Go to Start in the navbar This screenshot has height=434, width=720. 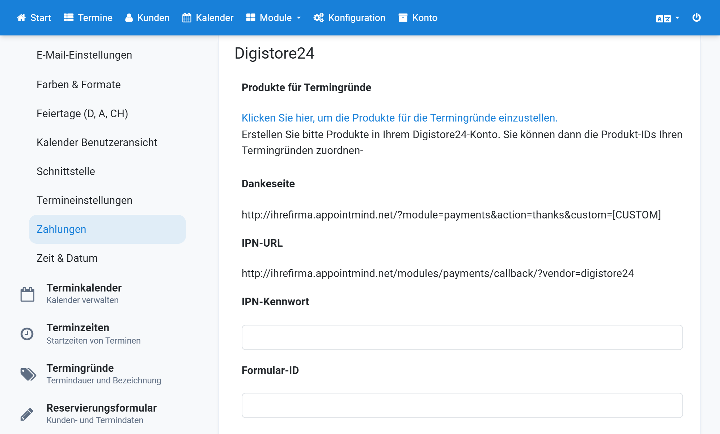pyautogui.click(x=41, y=18)
